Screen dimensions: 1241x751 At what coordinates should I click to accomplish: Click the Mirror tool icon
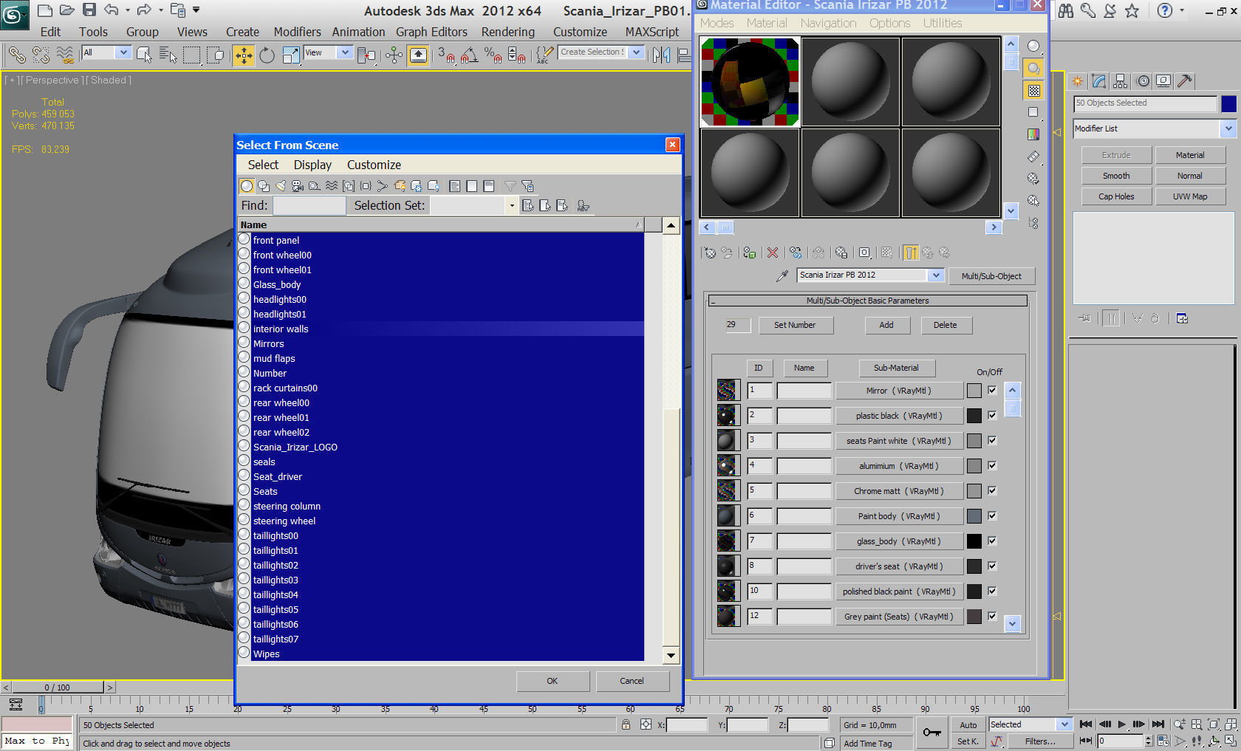[x=661, y=55]
